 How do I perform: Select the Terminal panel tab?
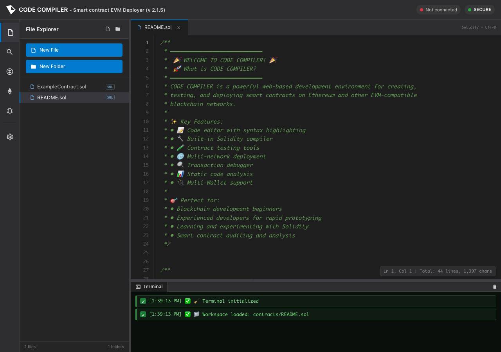pos(149,287)
